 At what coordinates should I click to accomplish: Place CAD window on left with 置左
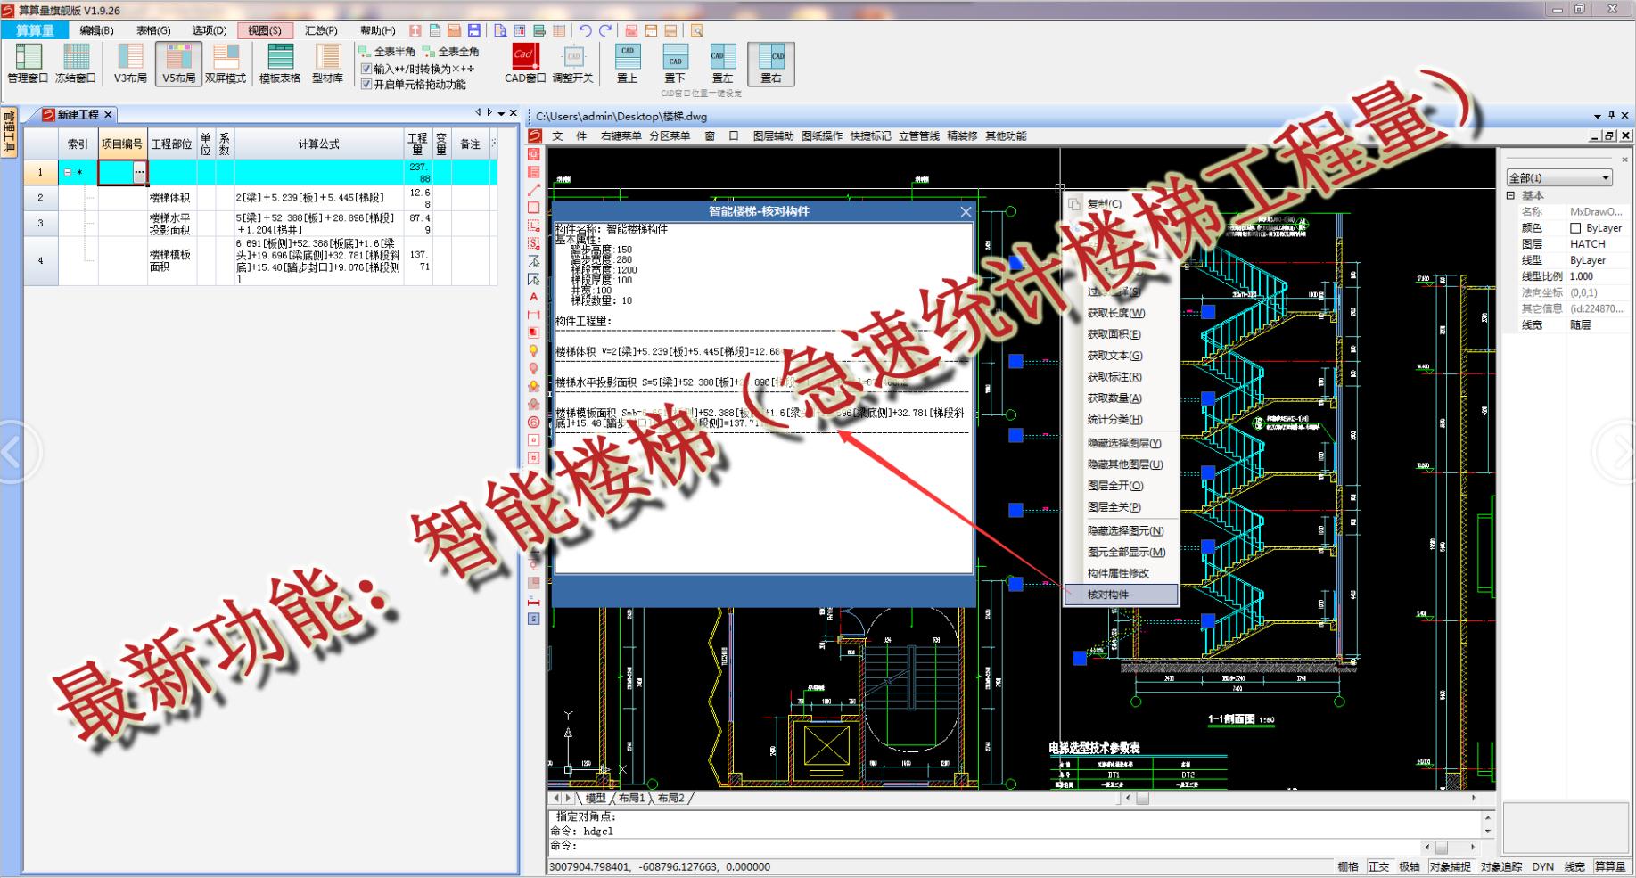coord(722,63)
